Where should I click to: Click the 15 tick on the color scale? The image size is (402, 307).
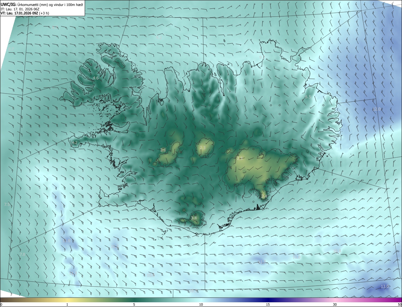pos(268,304)
